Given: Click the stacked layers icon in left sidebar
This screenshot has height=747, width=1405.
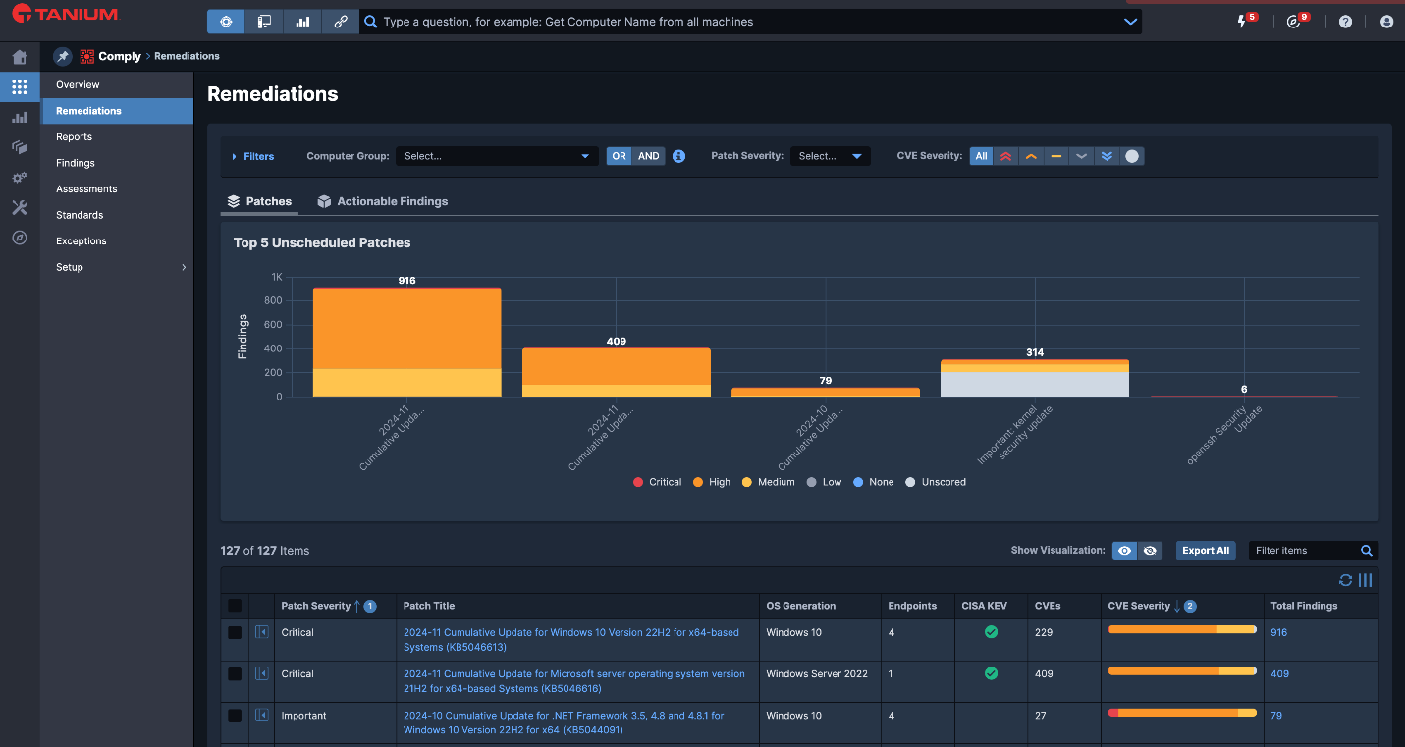Looking at the screenshot, I should pos(19,147).
